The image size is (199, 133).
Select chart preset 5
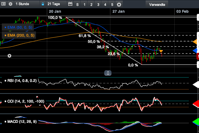[112, 5]
